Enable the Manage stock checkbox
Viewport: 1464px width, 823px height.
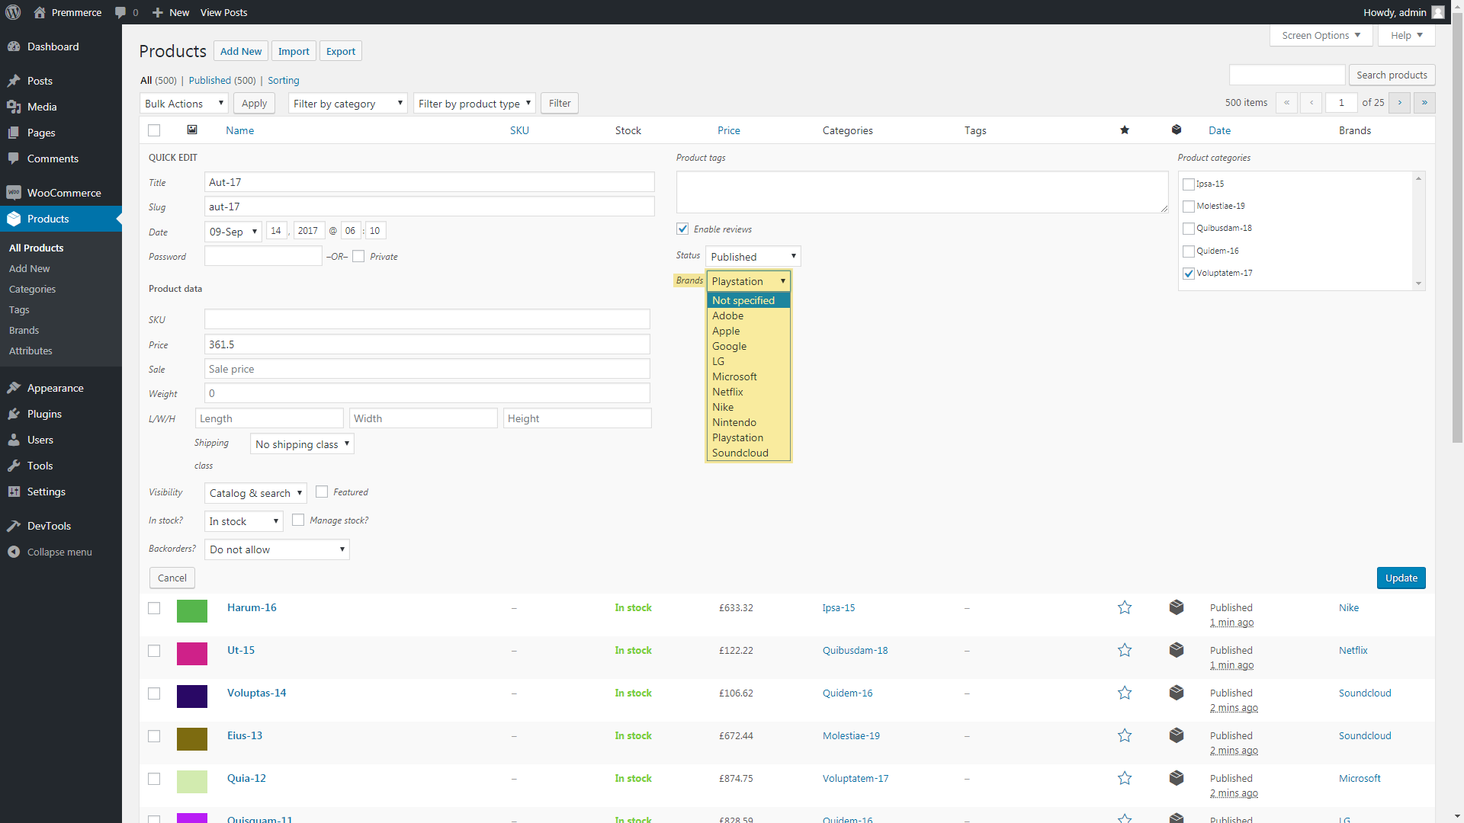click(x=298, y=520)
